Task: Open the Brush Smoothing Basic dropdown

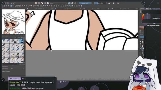Action: (x=17, y=69)
